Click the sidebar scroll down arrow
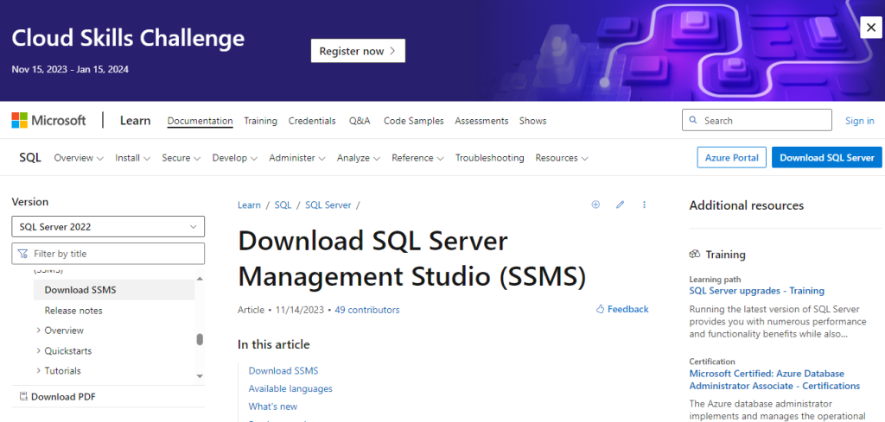 click(x=200, y=375)
